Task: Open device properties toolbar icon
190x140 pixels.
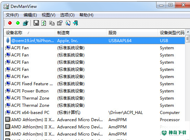Action: (x=60, y=23)
